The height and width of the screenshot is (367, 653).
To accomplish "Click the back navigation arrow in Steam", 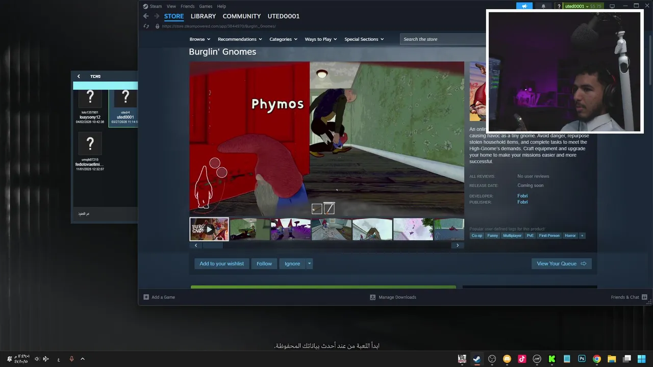I will tap(146, 16).
